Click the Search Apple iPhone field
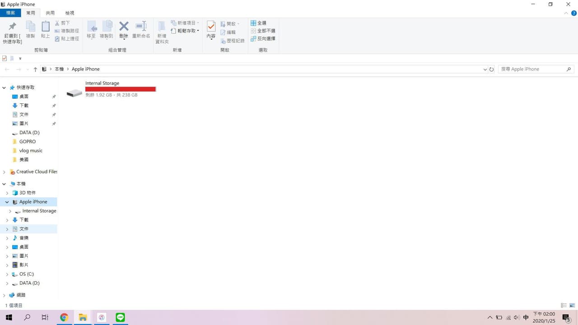 [536, 69]
